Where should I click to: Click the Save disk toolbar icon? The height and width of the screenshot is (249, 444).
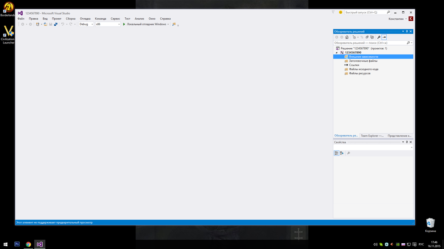click(51, 24)
